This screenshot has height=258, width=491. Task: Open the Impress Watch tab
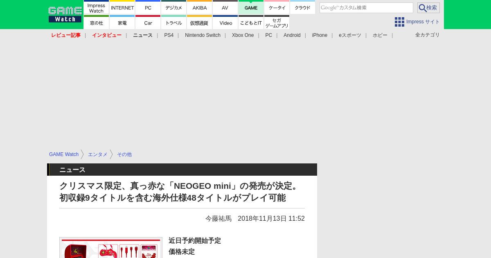point(96,7)
